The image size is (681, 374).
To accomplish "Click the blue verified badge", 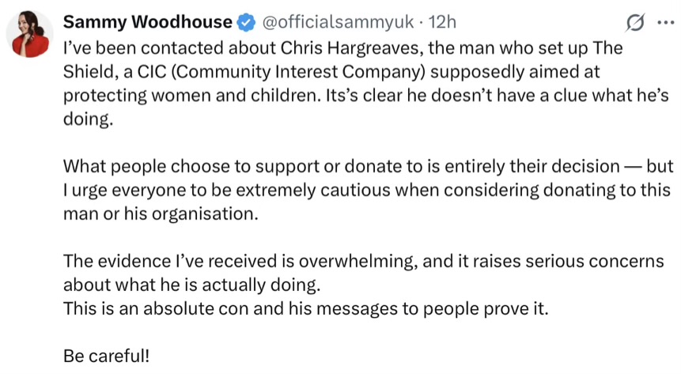I will click(x=246, y=22).
